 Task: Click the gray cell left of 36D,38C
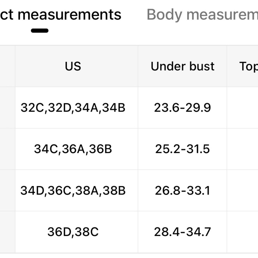pyautogui.click(x=7, y=232)
